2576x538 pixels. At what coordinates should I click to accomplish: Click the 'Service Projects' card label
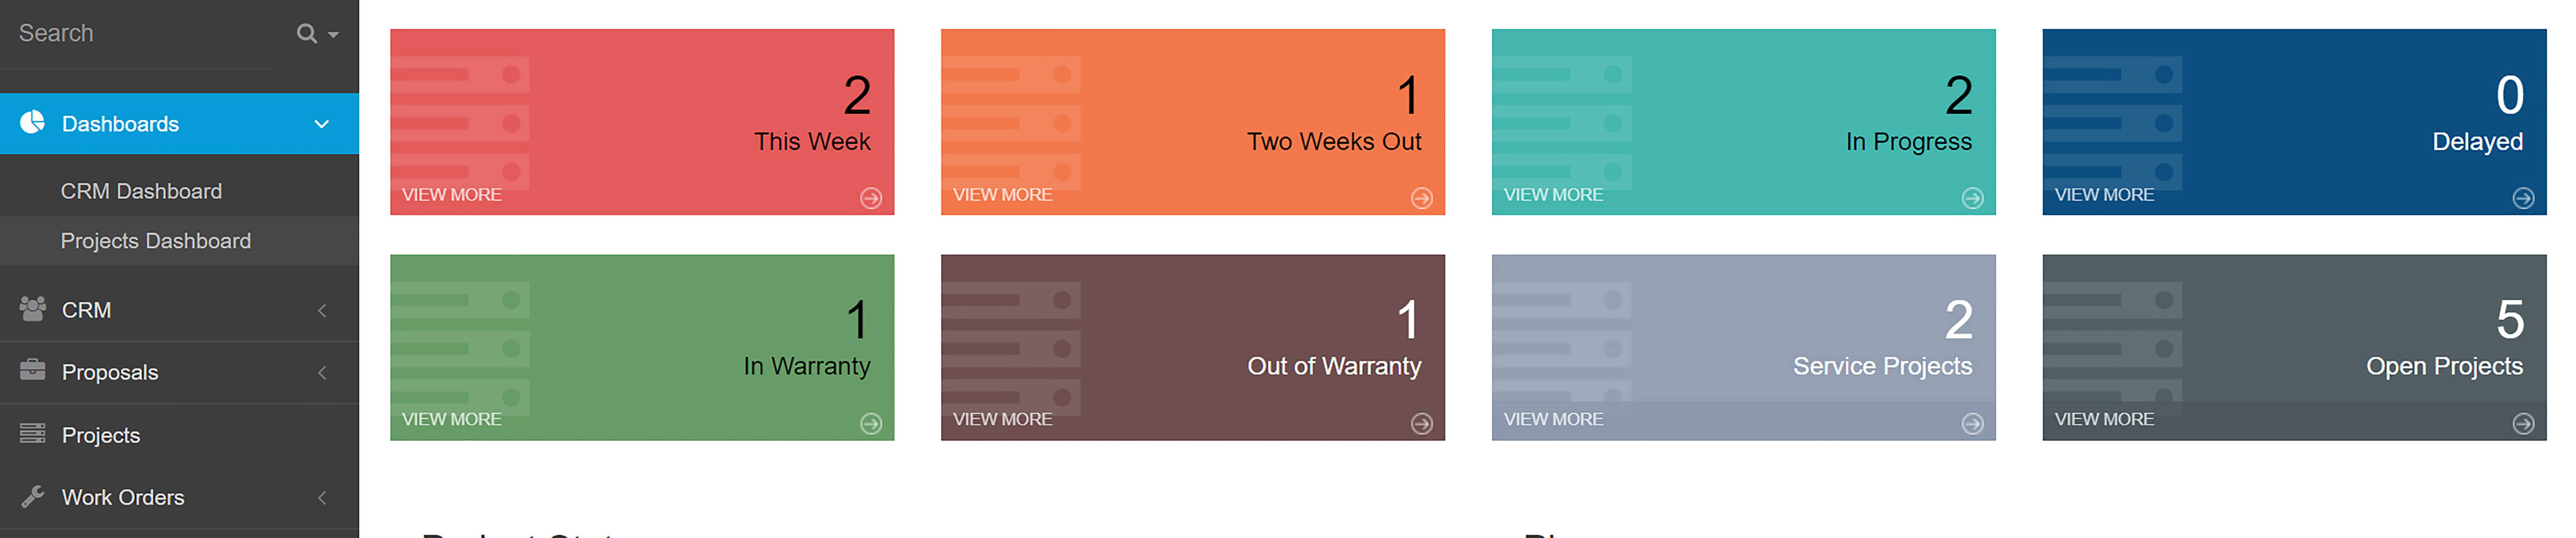pos(1883,367)
